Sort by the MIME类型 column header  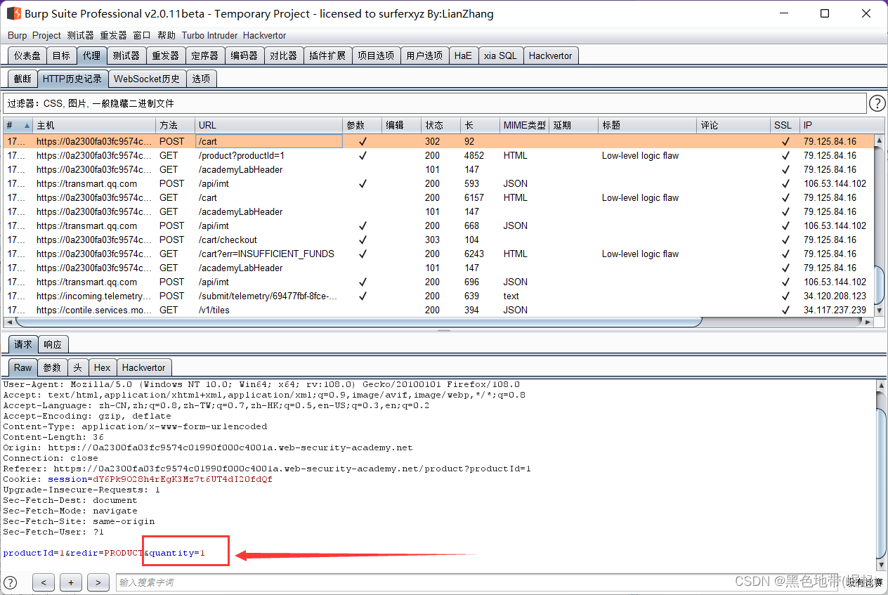524,125
